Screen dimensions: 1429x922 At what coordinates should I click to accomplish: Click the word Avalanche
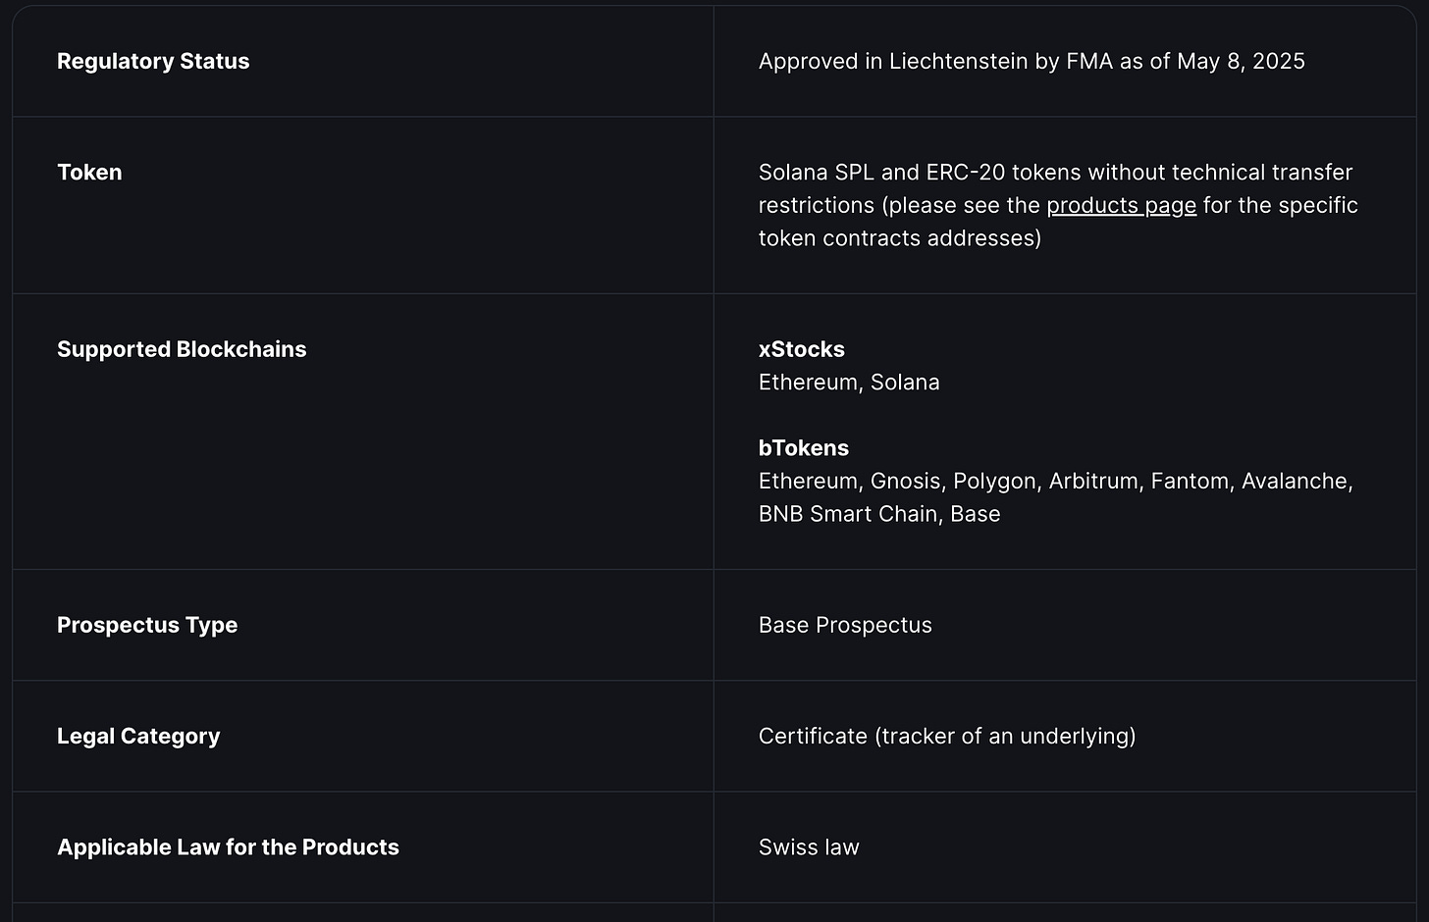coord(1295,482)
